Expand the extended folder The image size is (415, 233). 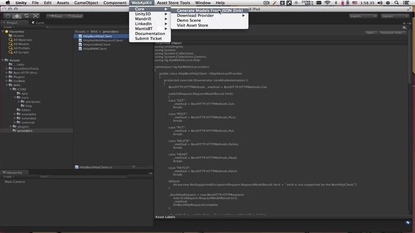[x=15, y=118]
